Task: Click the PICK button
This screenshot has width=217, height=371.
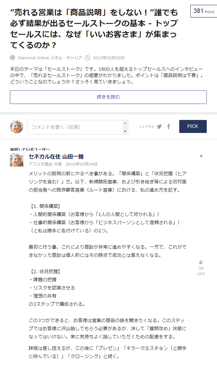Action: point(193,126)
